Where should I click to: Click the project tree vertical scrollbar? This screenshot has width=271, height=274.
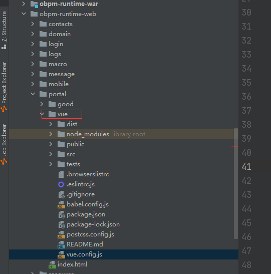(x=236, y=183)
